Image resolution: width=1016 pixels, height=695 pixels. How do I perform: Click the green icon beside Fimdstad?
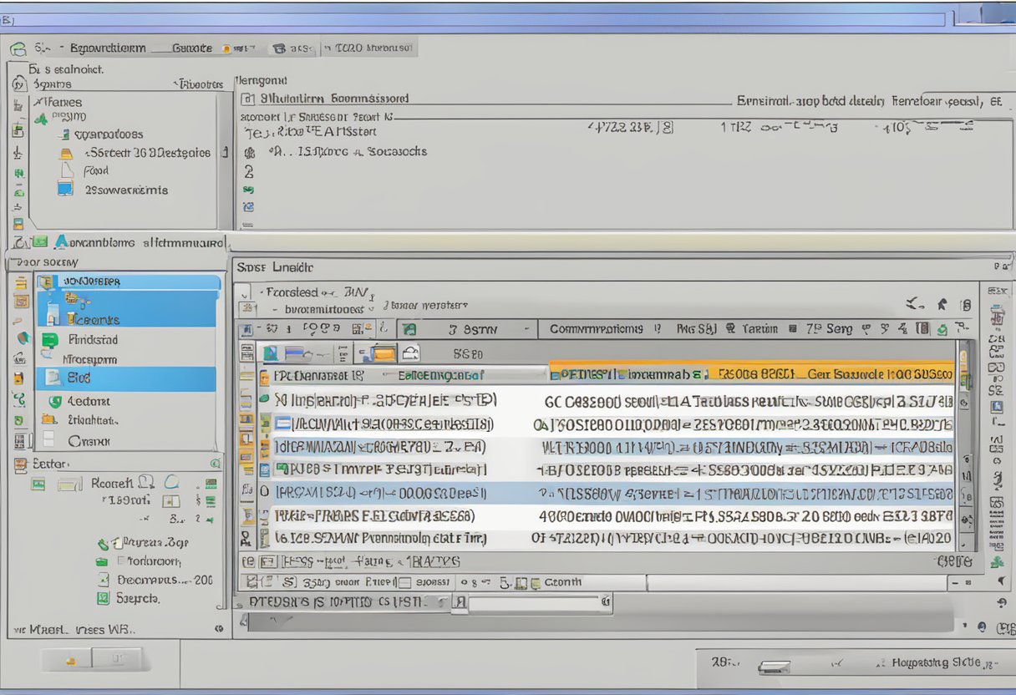50,340
